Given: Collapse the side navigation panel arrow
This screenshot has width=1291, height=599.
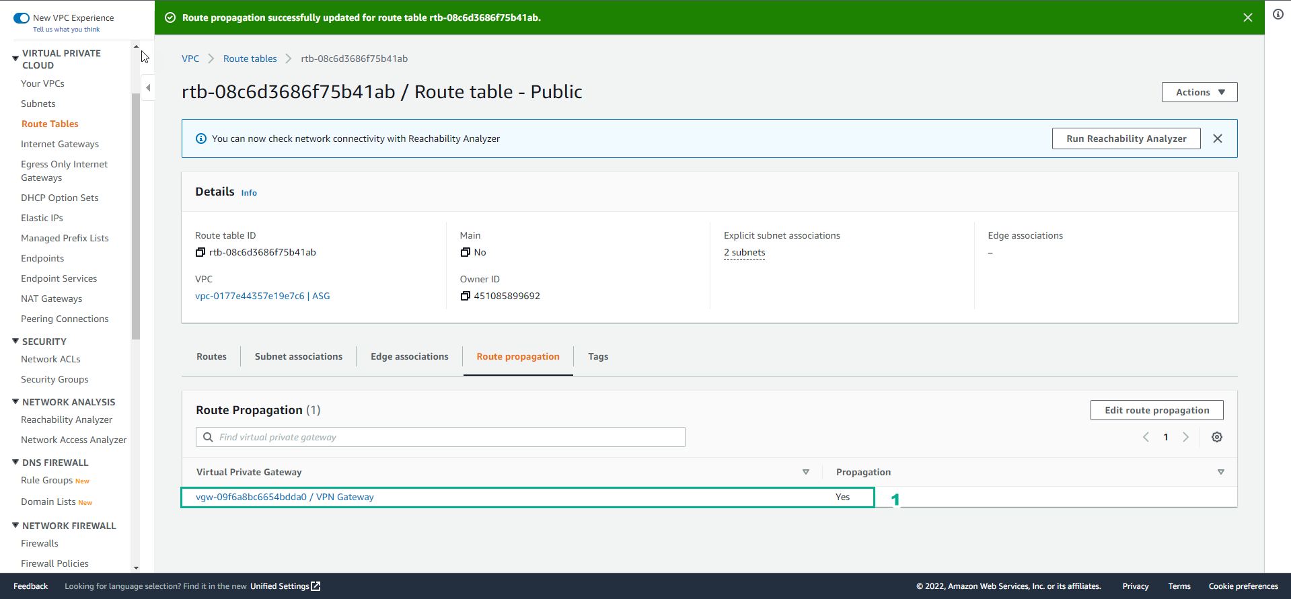Looking at the screenshot, I should 148,87.
